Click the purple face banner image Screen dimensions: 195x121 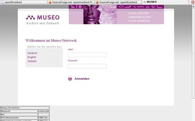pos(100,15)
